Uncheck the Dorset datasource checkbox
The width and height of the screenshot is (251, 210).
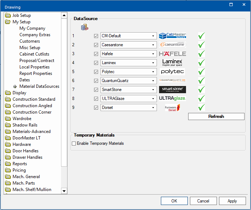point(96,108)
